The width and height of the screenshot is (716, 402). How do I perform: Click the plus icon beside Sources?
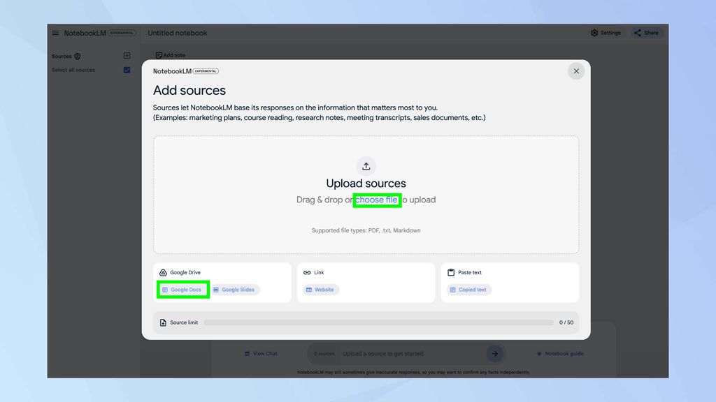coord(127,56)
